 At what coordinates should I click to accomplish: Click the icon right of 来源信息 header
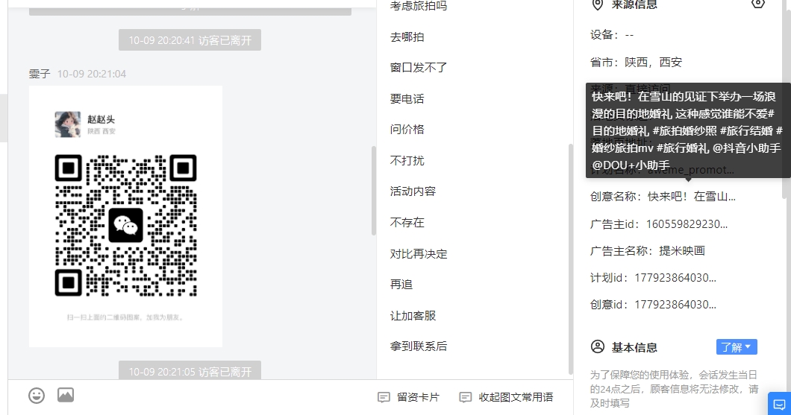tap(757, 4)
